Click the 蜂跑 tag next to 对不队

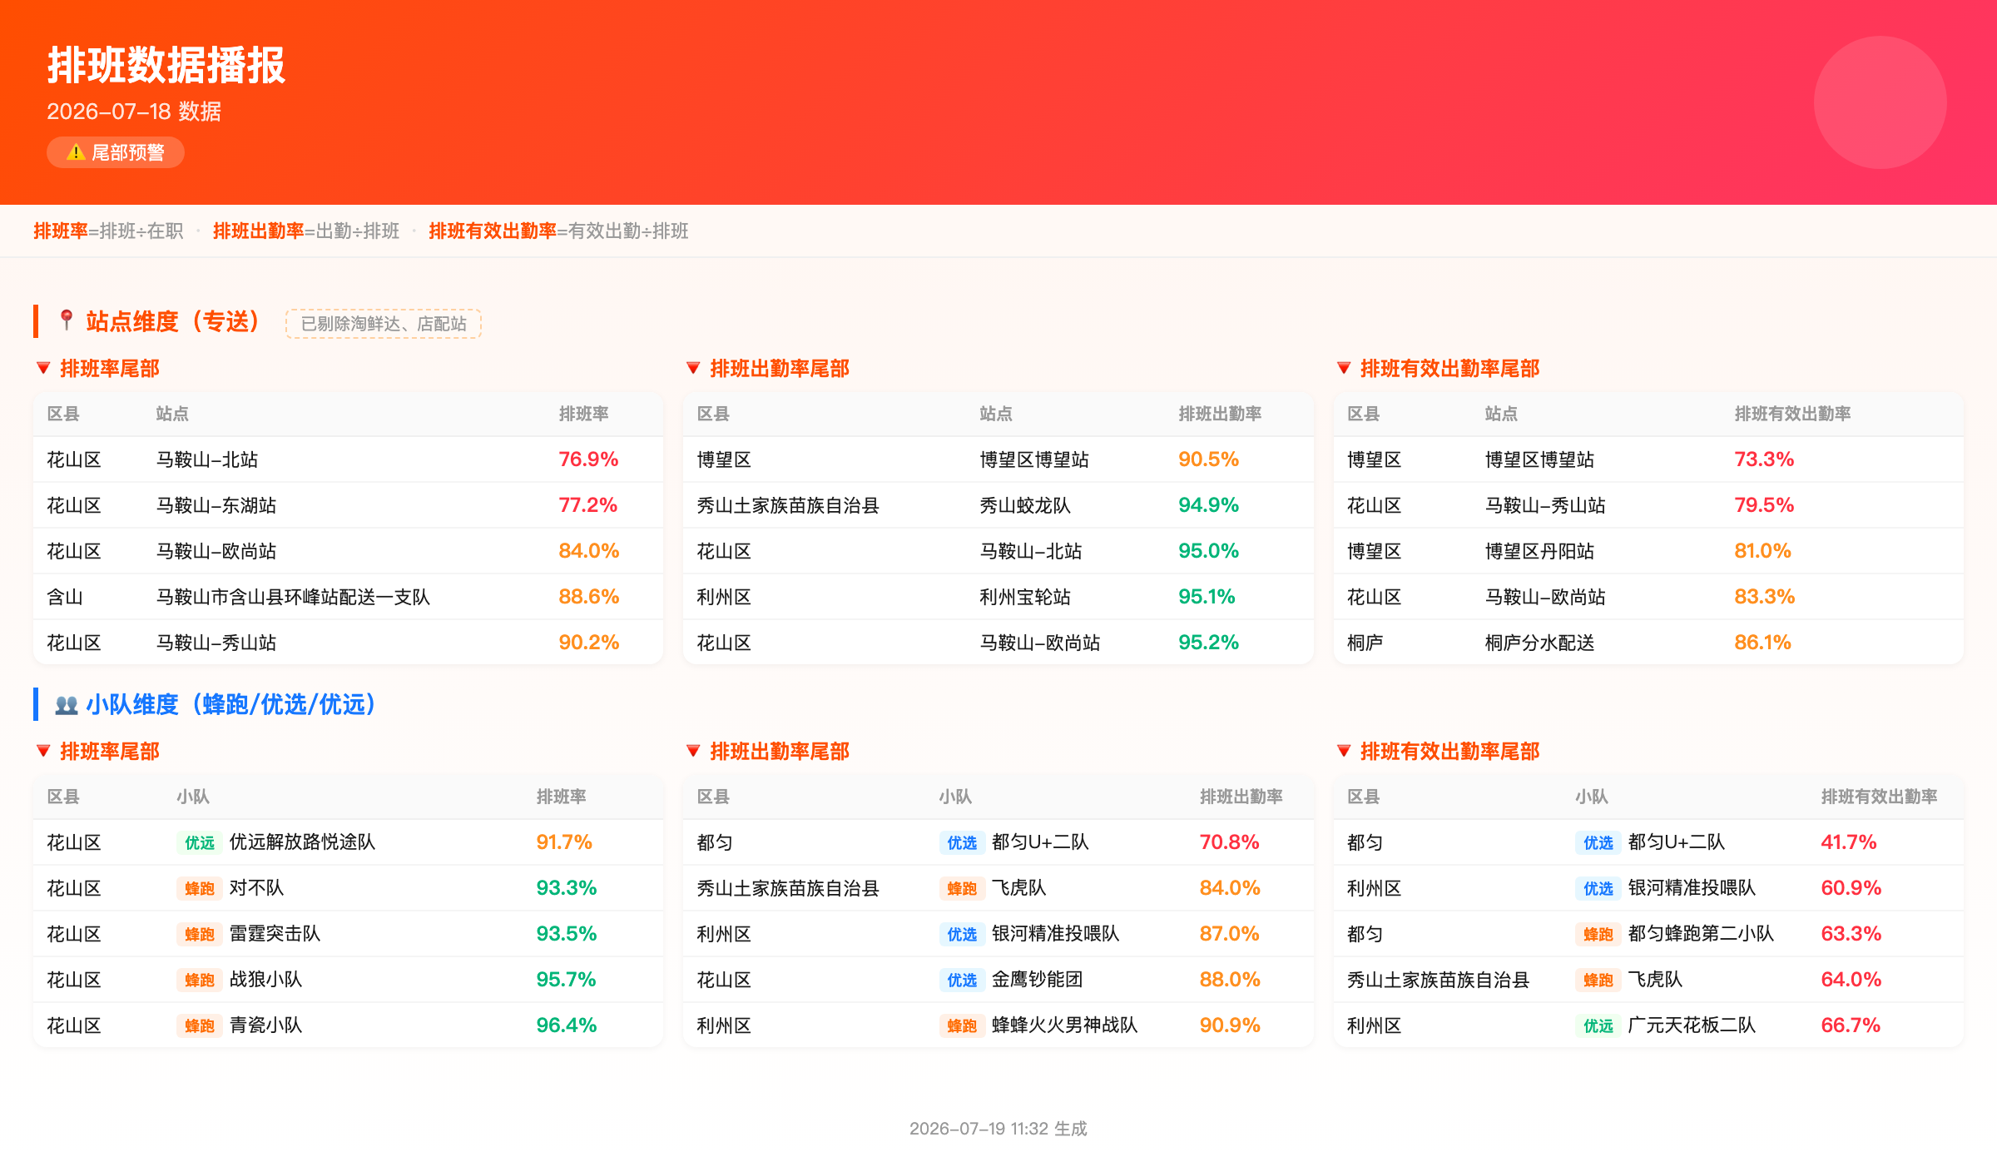(x=200, y=888)
